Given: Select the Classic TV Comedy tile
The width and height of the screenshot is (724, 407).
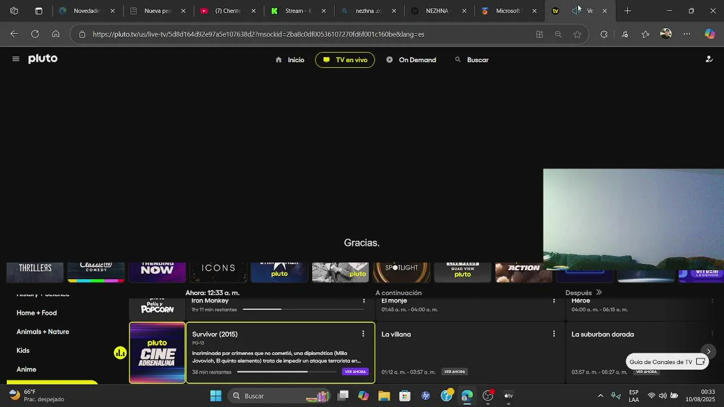Looking at the screenshot, I should click(96, 272).
